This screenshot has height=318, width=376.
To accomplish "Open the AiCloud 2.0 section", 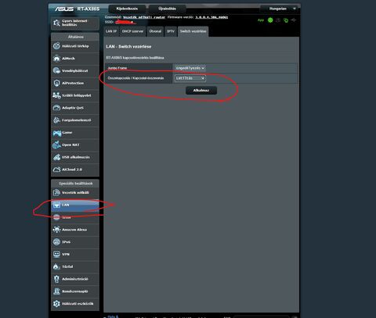I will (x=75, y=170).
